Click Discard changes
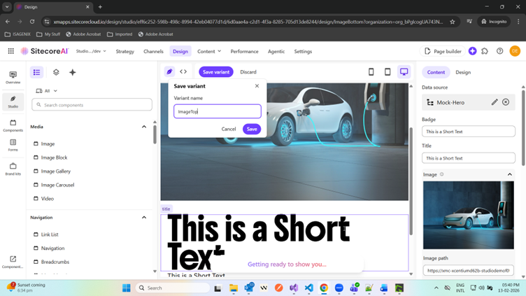The width and height of the screenshot is (526, 296). pos(248,72)
